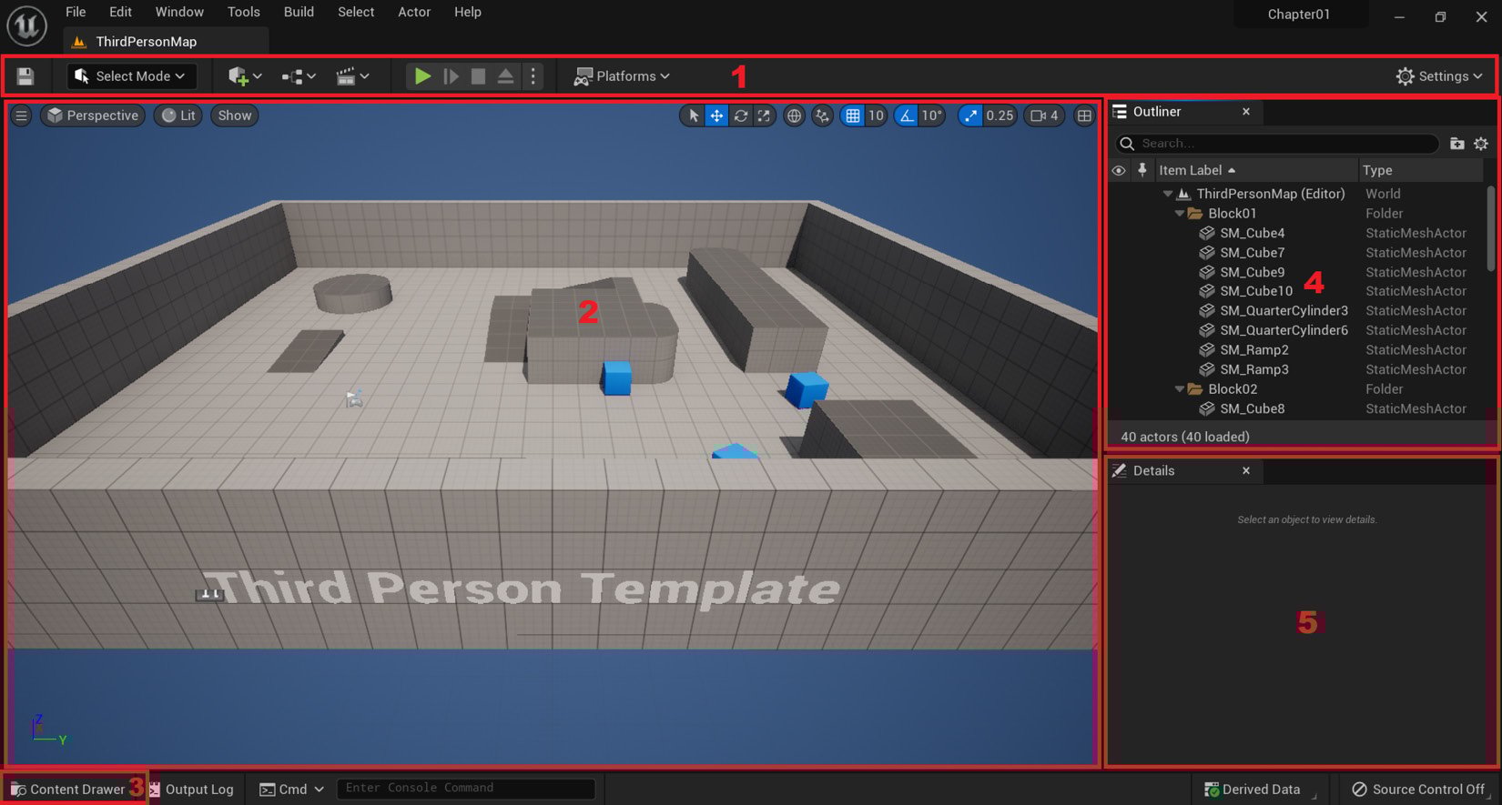The image size is (1502, 805).
Task: Select the ThirdPersonMap tab
Action: (166, 41)
